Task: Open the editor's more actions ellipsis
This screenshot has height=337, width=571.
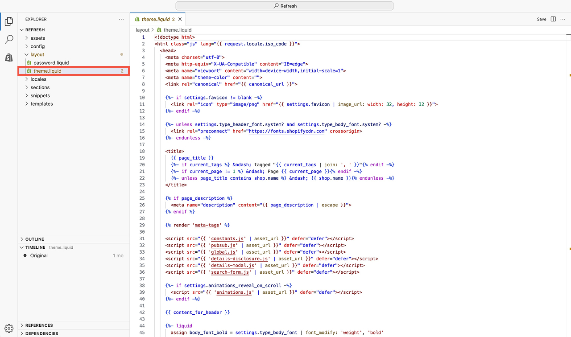Action: coord(563,19)
